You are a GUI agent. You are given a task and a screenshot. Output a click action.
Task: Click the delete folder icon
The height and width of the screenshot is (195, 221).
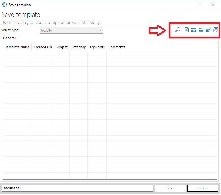tap(194, 30)
